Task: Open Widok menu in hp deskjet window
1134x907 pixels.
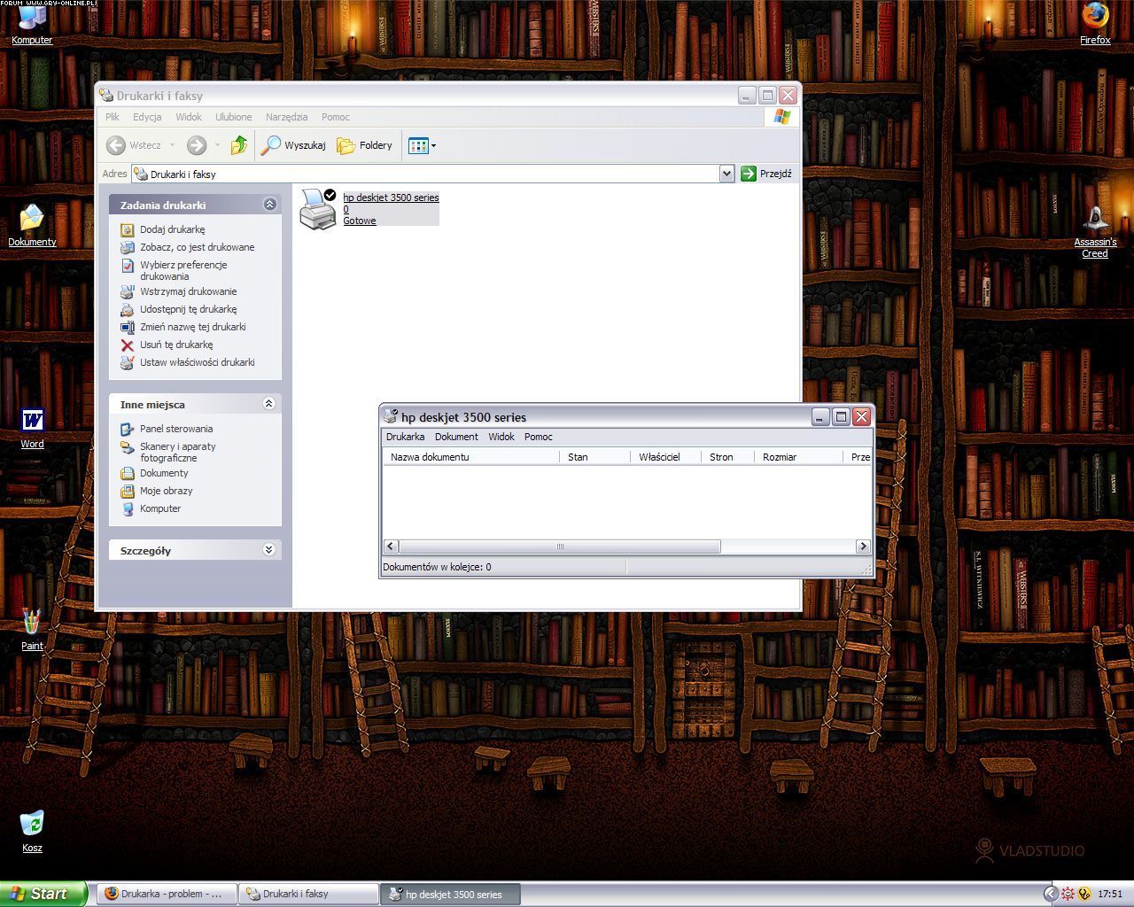Action: pos(501,437)
